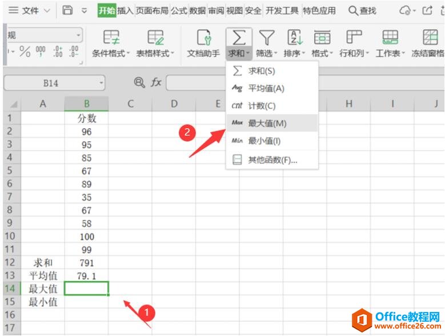
Task: Expand the 筛选 dropdown label
Action: (x=266, y=53)
